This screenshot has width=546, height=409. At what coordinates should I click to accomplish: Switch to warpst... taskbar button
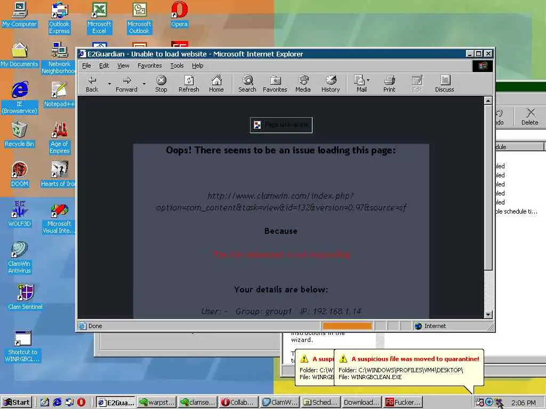click(156, 403)
